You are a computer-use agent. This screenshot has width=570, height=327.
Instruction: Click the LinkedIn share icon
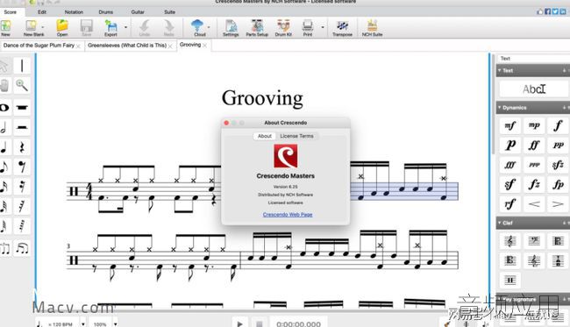[x=563, y=11]
